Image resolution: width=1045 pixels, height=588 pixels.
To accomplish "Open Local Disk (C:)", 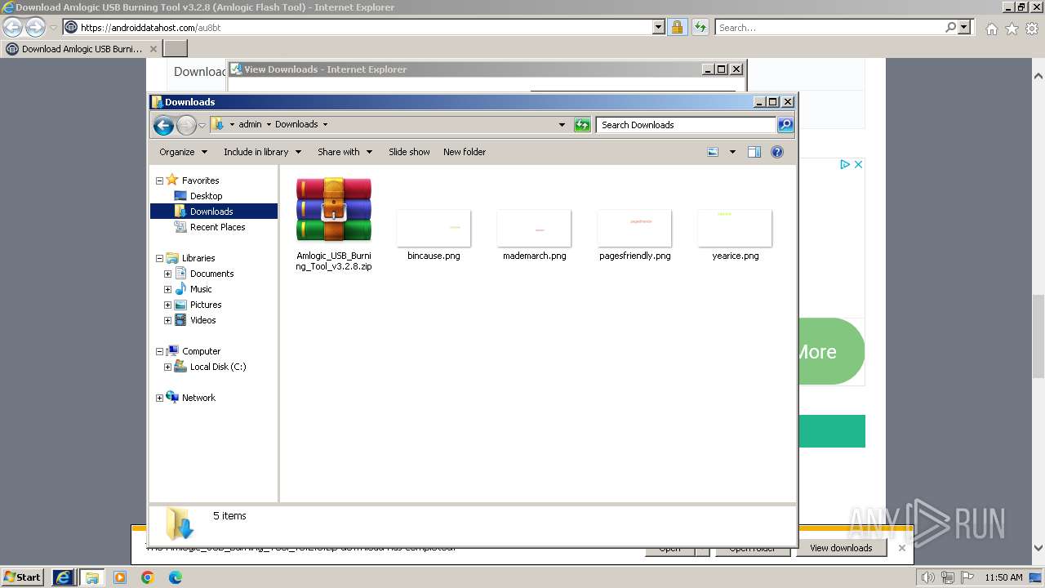I will pos(217,367).
